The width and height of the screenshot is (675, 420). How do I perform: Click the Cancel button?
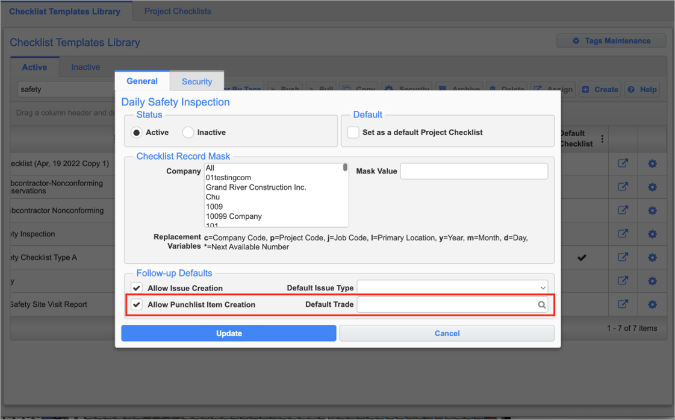click(447, 333)
